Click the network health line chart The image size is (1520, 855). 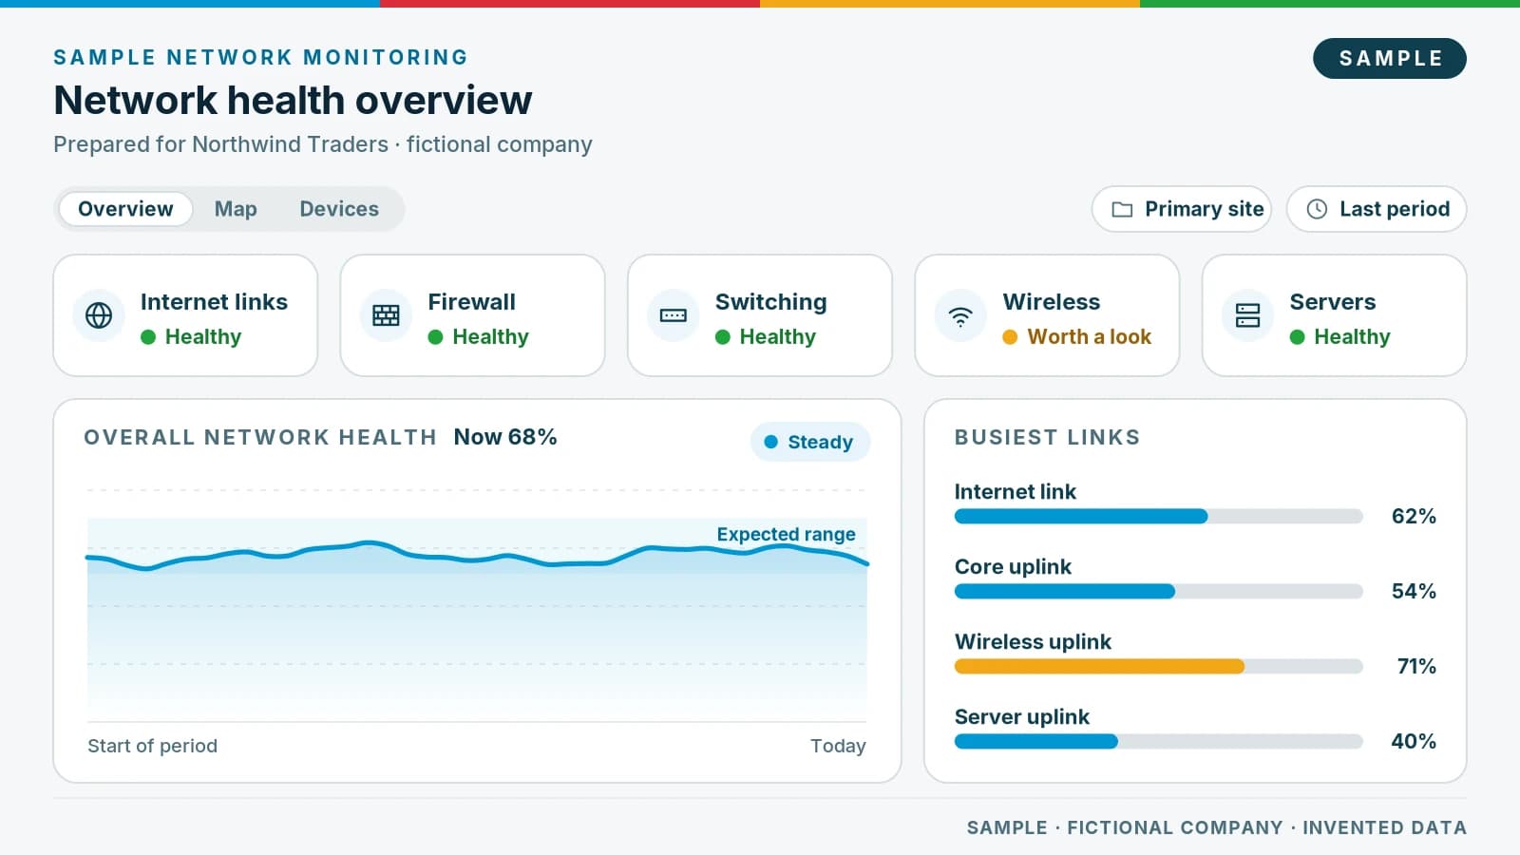(x=477, y=608)
